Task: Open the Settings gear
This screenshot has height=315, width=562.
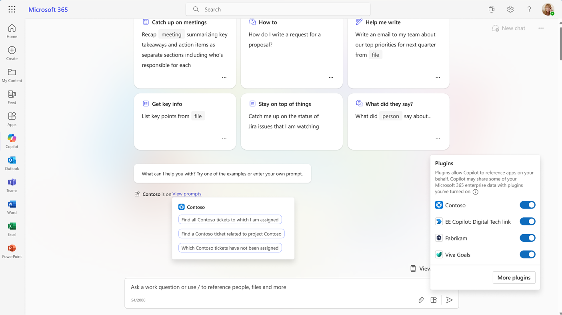Action: point(510,9)
